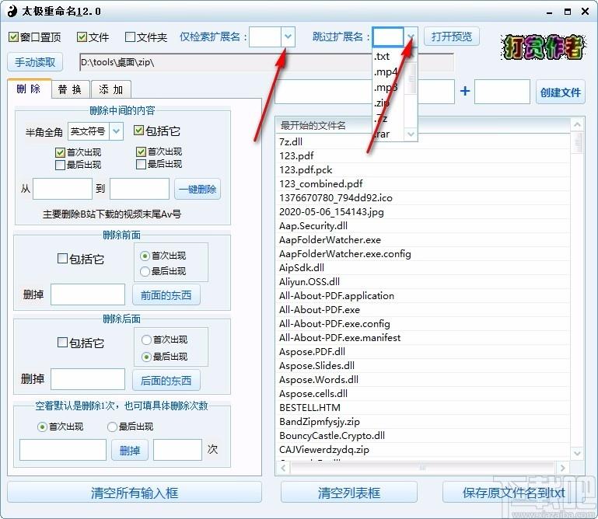Click the colorful 打赏作者 donate graphic
Viewport: 598px width, 519px height.
pos(543,47)
